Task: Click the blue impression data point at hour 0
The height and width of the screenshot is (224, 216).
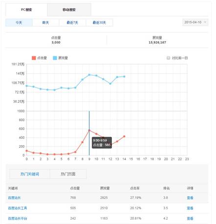Action: coord(26,86)
